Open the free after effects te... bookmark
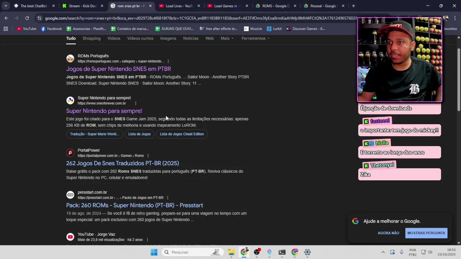Image resolution: width=461 pixels, height=259 pixels. [x=218, y=29]
